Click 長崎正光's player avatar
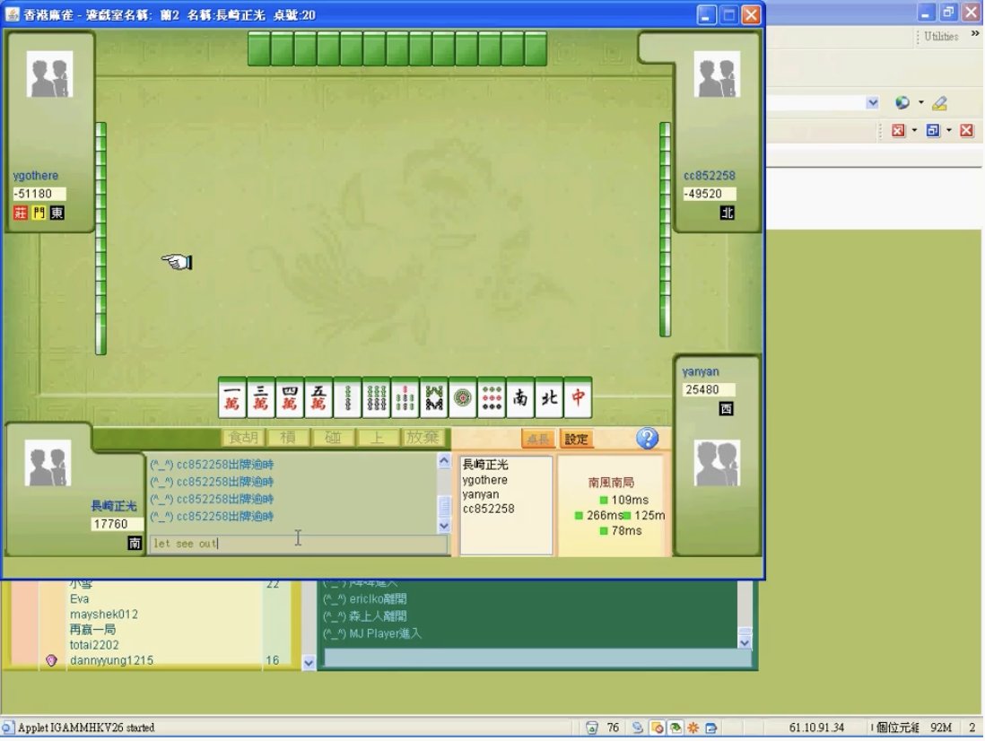This screenshot has width=985, height=741. pyautogui.click(x=48, y=464)
